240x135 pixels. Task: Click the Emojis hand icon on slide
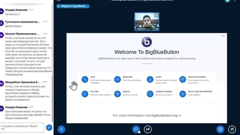[117, 94]
